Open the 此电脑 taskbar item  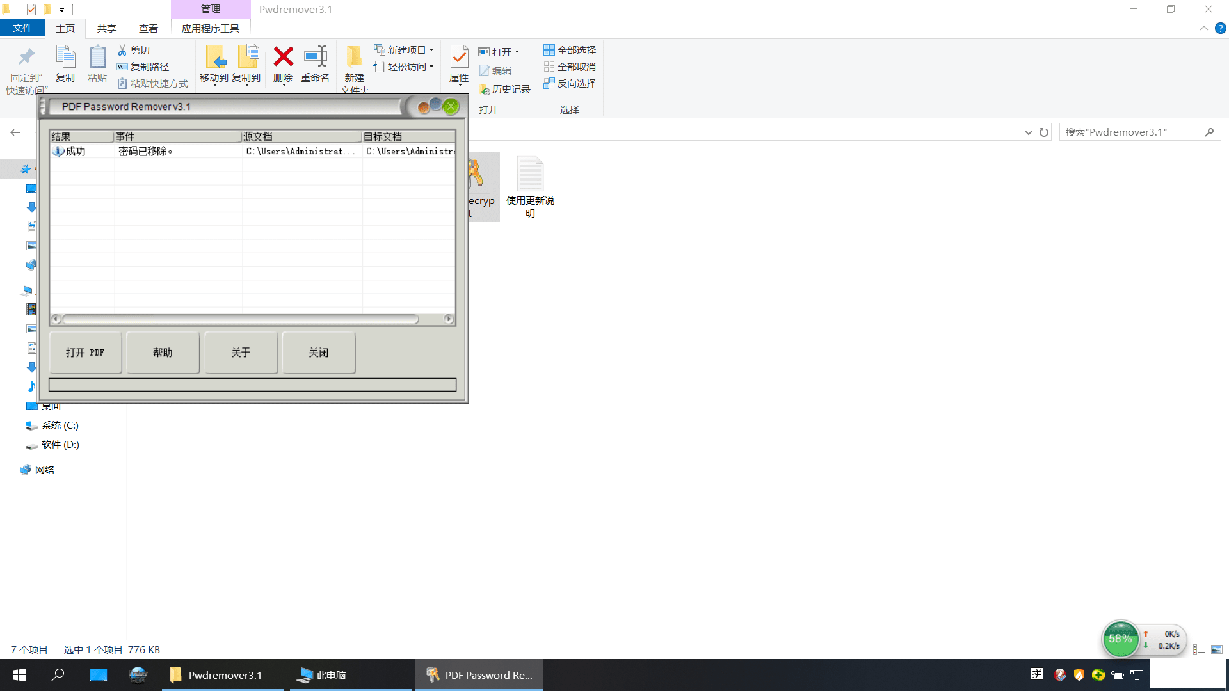pos(351,675)
